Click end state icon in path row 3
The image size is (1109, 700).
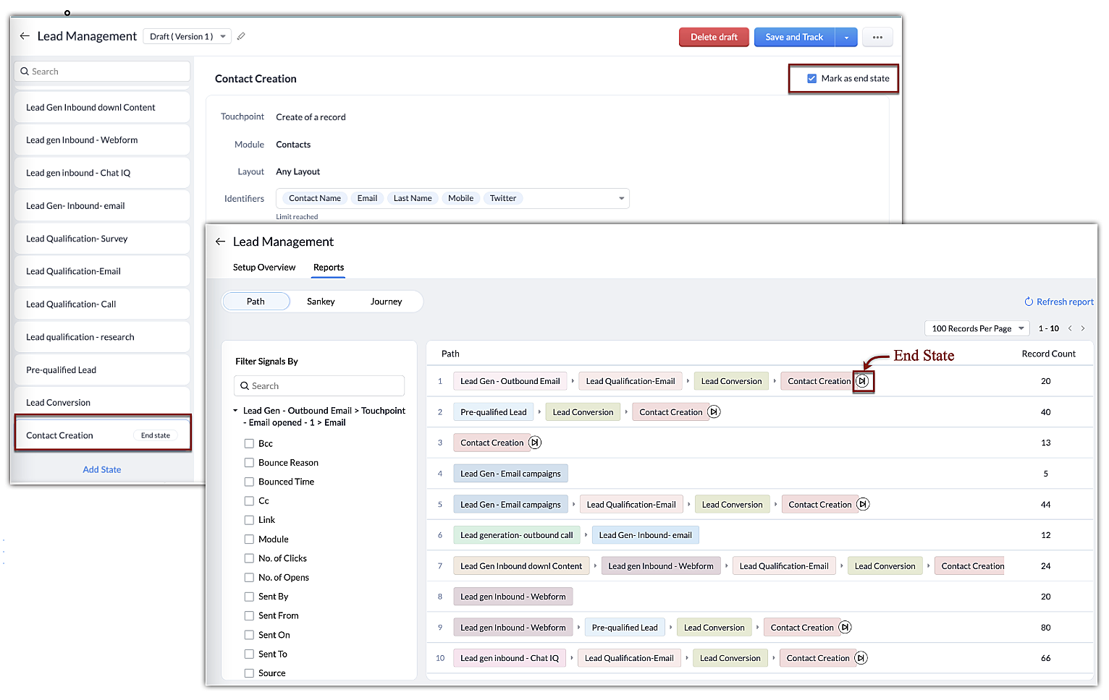(535, 443)
